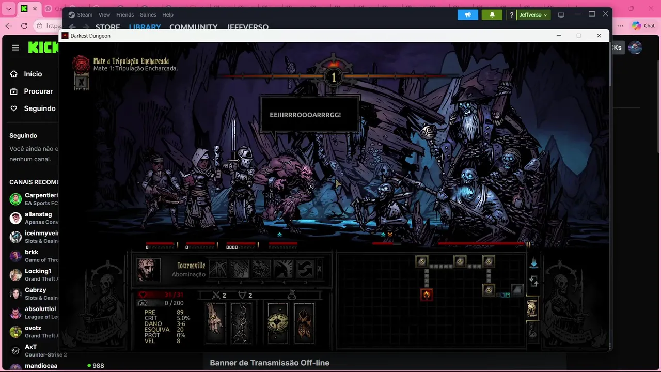Click the shield armor level icon

[x=242, y=295]
